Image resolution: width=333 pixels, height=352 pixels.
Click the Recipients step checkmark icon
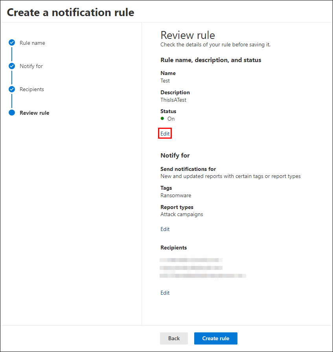point(12,89)
